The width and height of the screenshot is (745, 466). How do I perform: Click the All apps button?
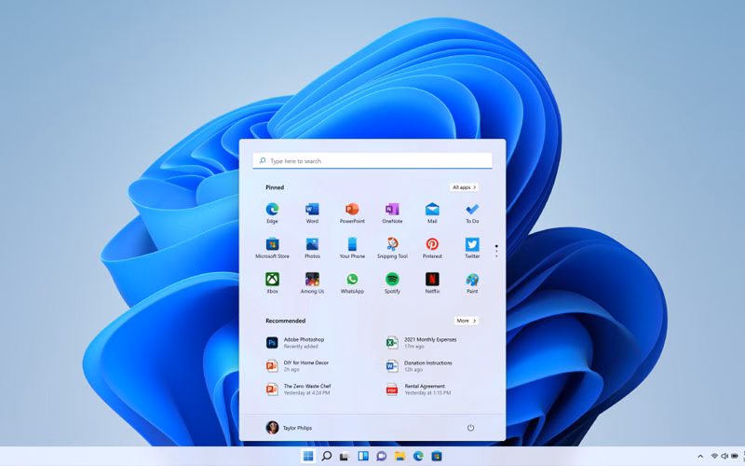[x=464, y=187]
